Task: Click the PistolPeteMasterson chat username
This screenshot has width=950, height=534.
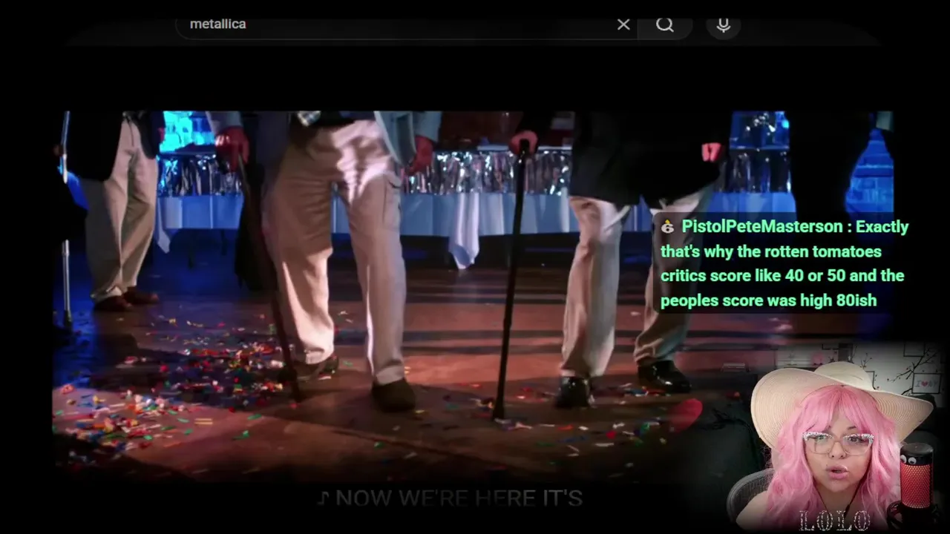Action: click(762, 227)
